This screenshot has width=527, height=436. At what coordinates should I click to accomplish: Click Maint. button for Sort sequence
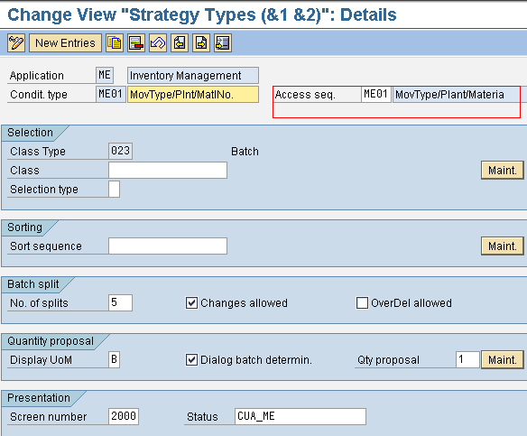(503, 246)
